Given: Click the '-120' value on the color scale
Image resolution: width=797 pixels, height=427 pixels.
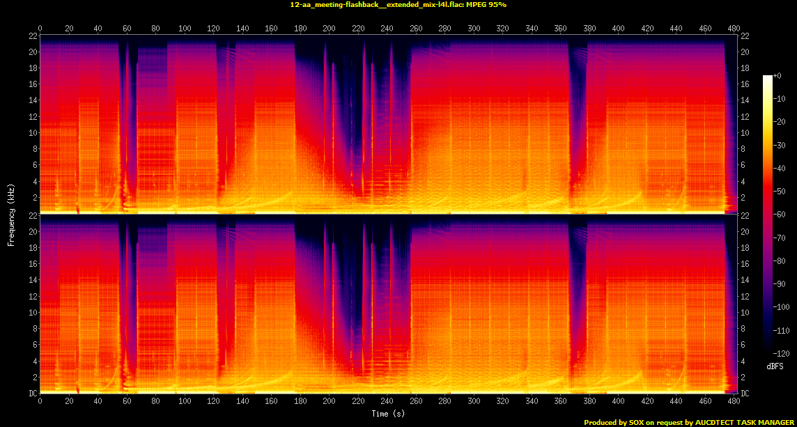Looking at the screenshot, I should point(781,352).
